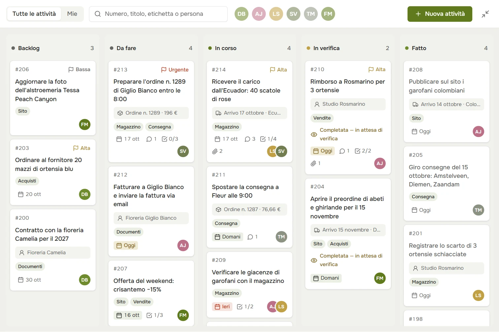
Task: Open the Ordine n. 1287 linked chip
Action: click(x=249, y=209)
